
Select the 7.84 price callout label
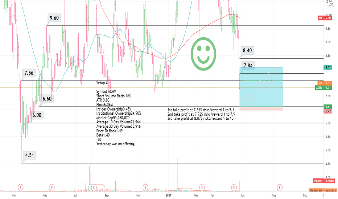(x=248, y=65)
